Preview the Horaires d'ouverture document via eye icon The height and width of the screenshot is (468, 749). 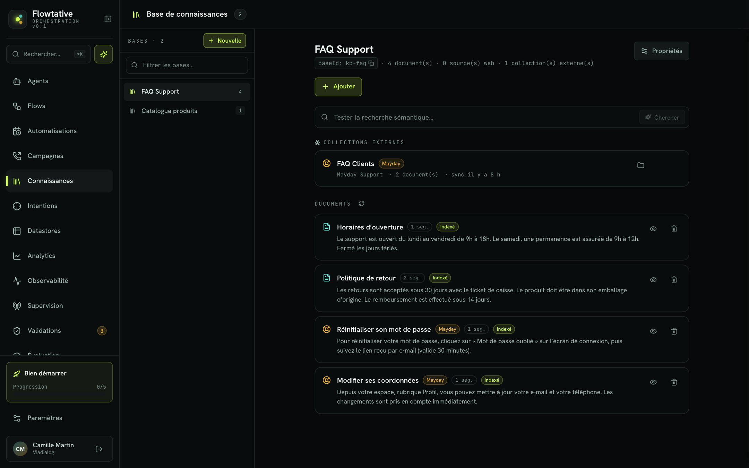(653, 229)
